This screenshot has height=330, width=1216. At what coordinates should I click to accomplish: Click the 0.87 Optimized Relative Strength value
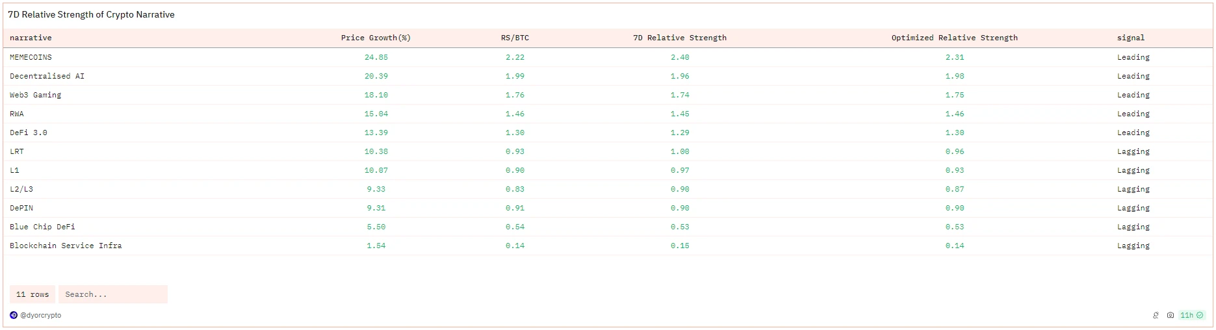[x=955, y=189]
